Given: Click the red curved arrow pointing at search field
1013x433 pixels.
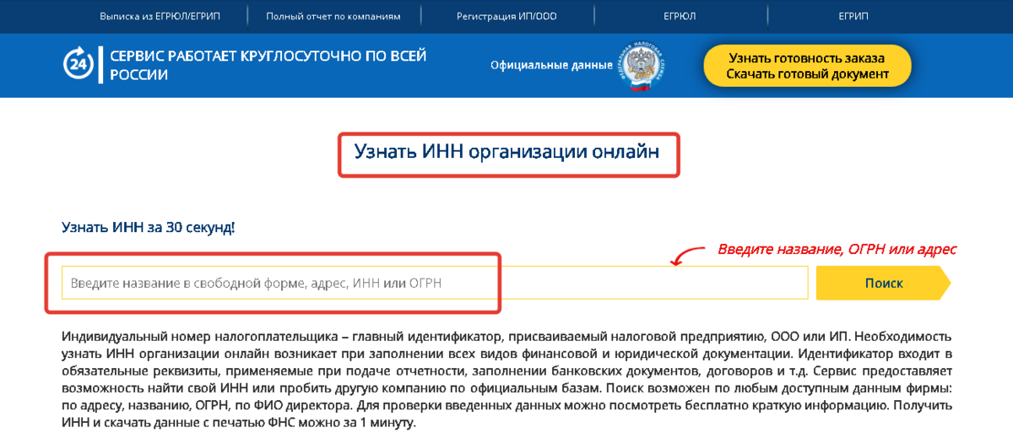Looking at the screenshot, I should [691, 253].
